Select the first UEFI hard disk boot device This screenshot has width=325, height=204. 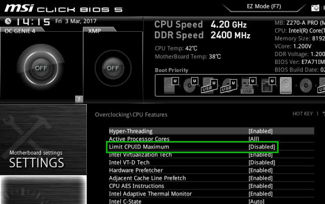(x=171, y=86)
